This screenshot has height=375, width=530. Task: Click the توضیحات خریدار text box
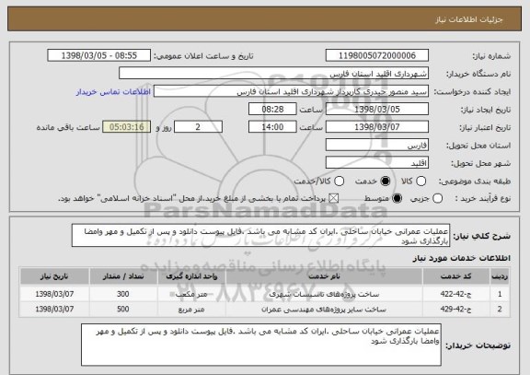pyautogui.click(x=261, y=345)
